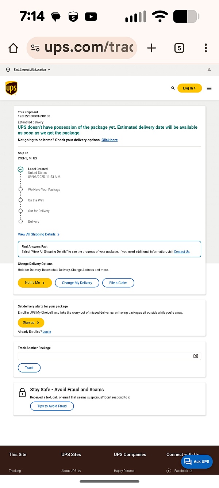This screenshot has height=488, width=219.
Task: Click the search magnifier icon
Action: click(x=173, y=88)
